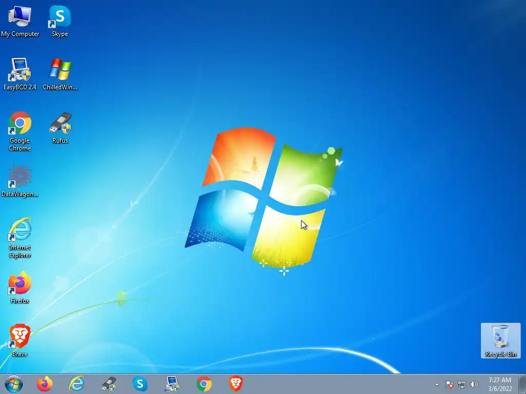
Task: Open the clock showing 7:27 AM
Action: pyautogui.click(x=500, y=384)
